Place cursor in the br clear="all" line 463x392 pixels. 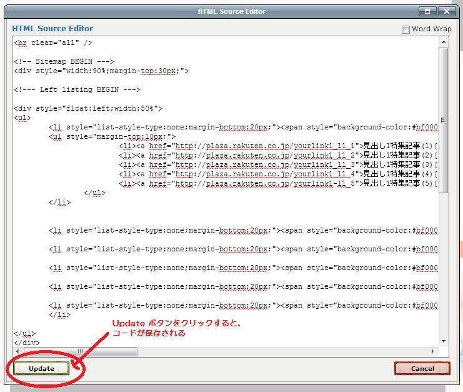[x=53, y=43]
